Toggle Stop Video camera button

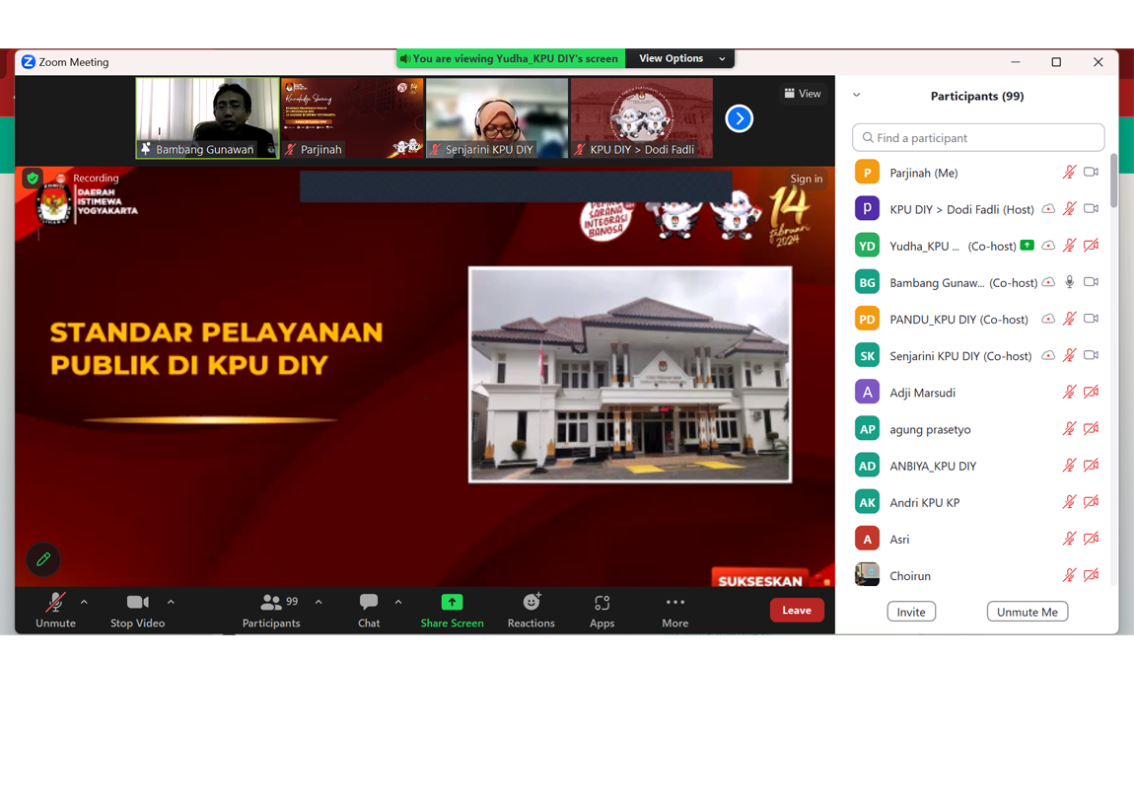tap(137, 603)
